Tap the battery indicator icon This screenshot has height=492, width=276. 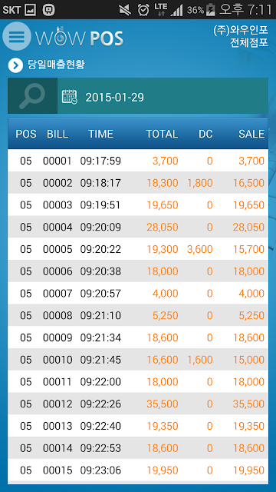tap(211, 10)
